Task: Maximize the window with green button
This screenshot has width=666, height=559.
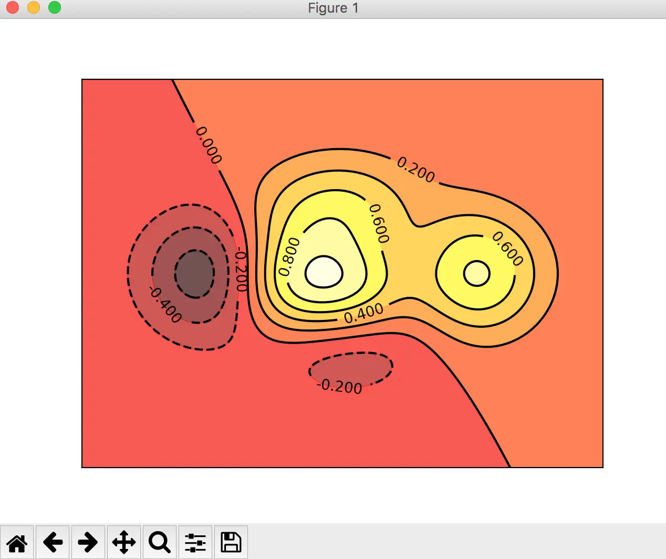Action: [55, 8]
